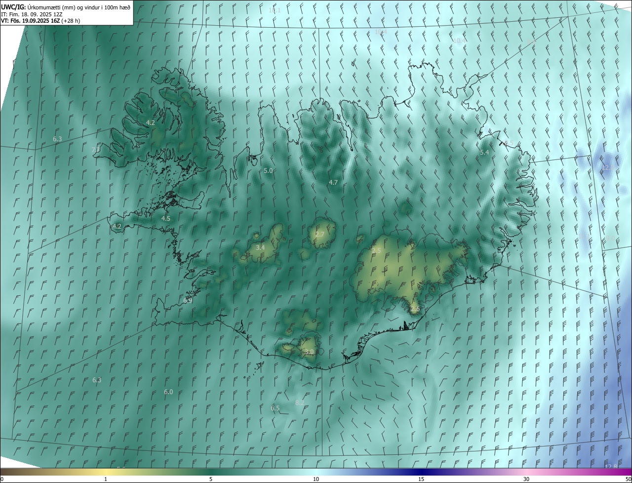Click the valid time "VT: Fös. 19.09.2025 16Z"

click(31, 21)
